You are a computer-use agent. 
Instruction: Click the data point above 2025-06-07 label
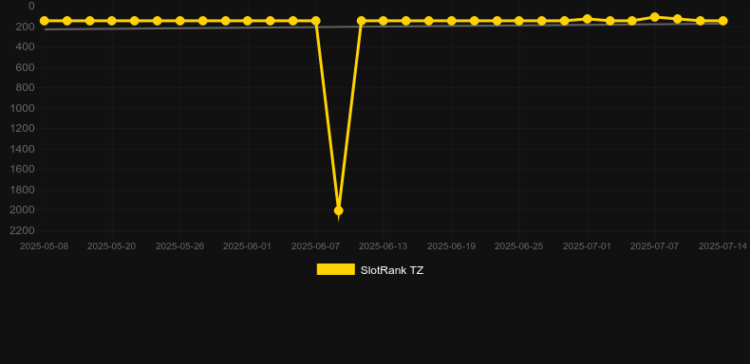pyautogui.click(x=316, y=21)
